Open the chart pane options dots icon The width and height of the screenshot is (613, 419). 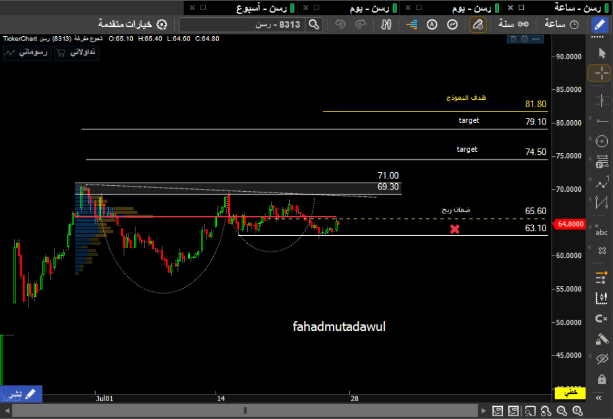coord(536,39)
